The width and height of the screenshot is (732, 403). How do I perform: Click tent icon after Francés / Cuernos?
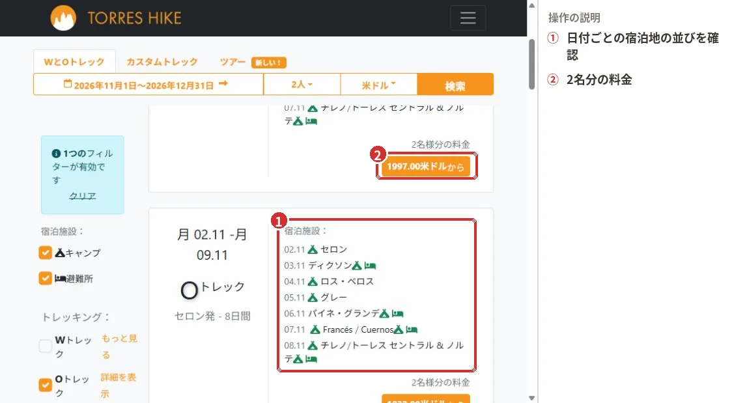(398, 330)
